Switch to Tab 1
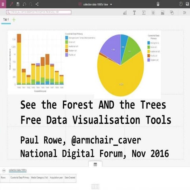 [x=6, y=20]
